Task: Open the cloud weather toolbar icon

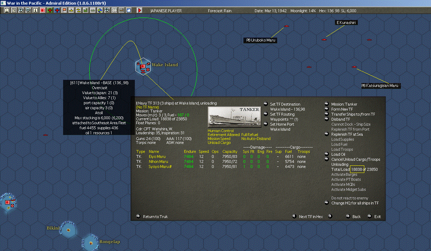Action: (x=129, y=11)
